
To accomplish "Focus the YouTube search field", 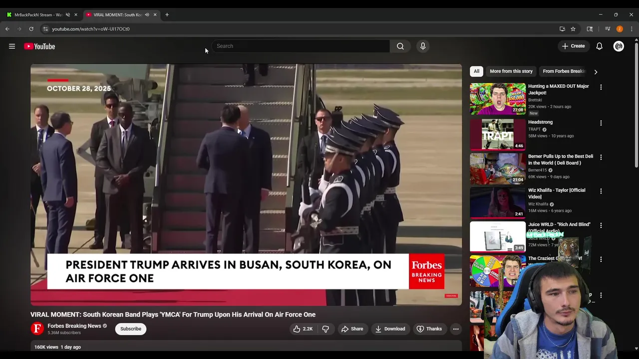I will pos(301,46).
